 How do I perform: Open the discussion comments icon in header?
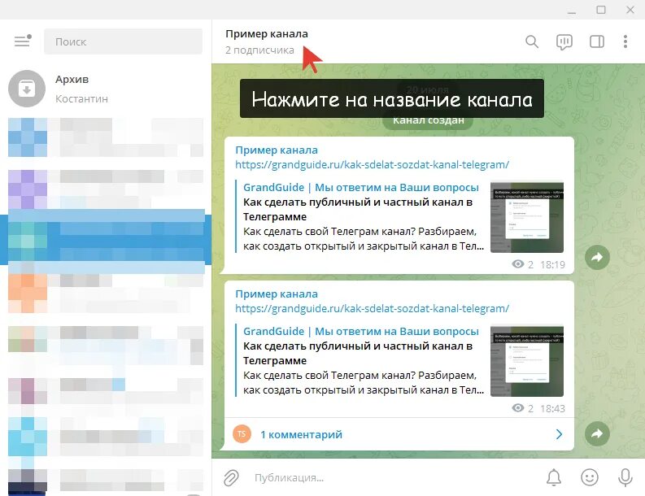point(564,41)
